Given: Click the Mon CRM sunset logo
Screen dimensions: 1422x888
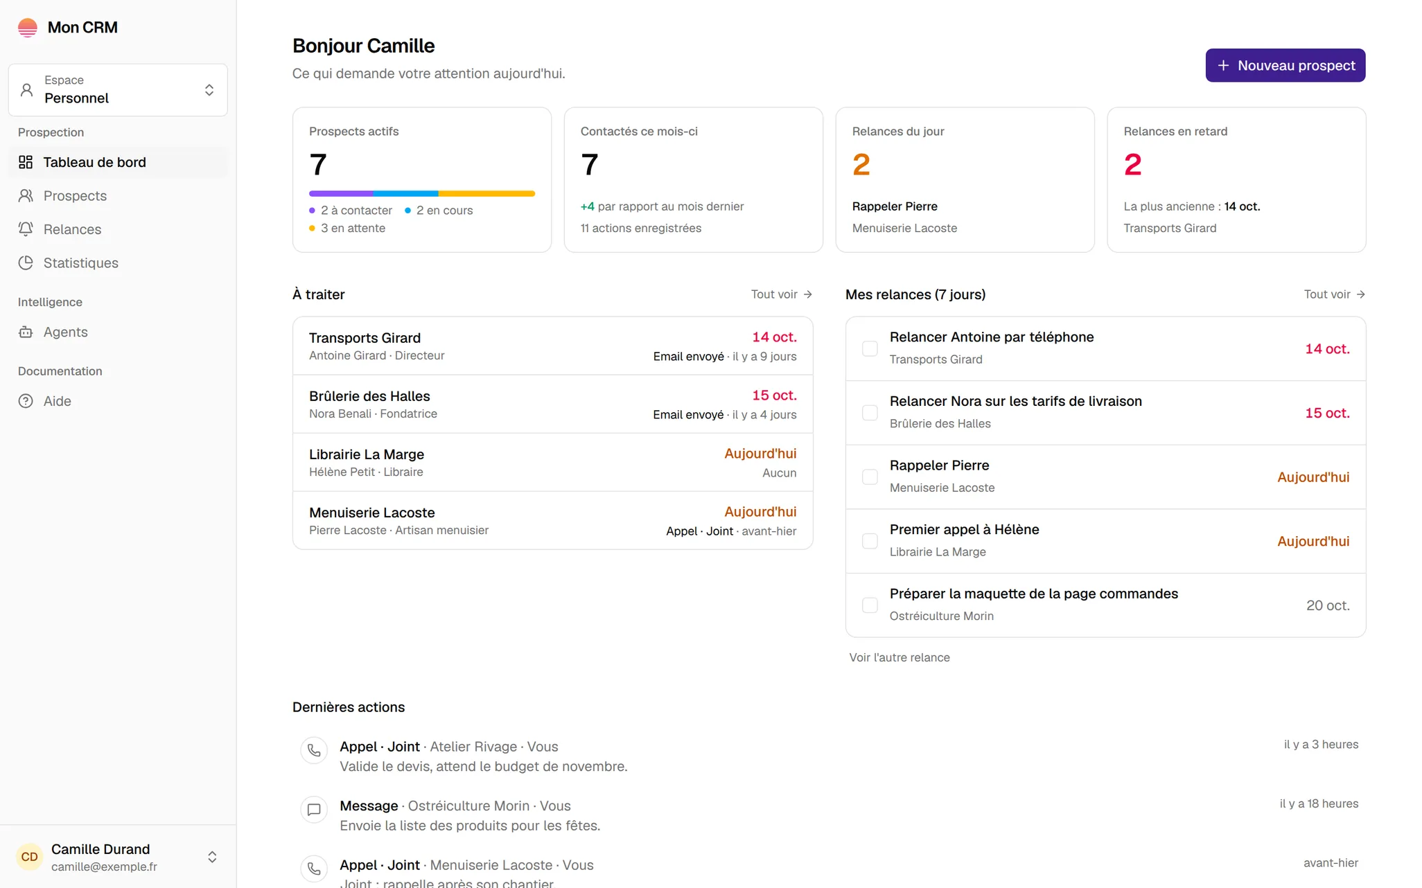Looking at the screenshot, I should coord(28,28).
